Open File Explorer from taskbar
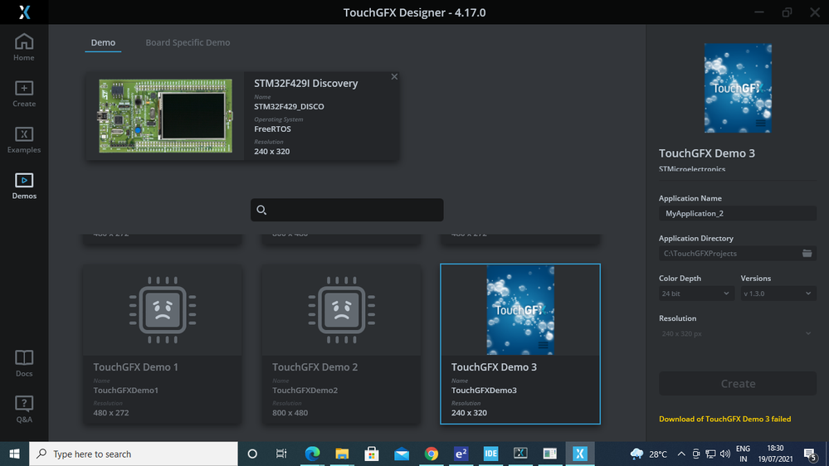829x466 pixels. click(x=342, y=454)
